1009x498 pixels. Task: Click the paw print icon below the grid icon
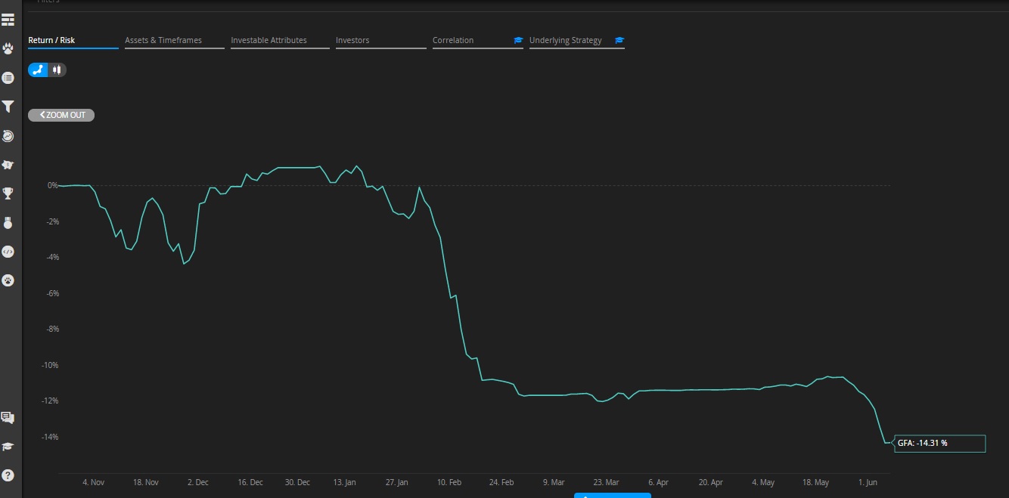click(x=8, y=49)
